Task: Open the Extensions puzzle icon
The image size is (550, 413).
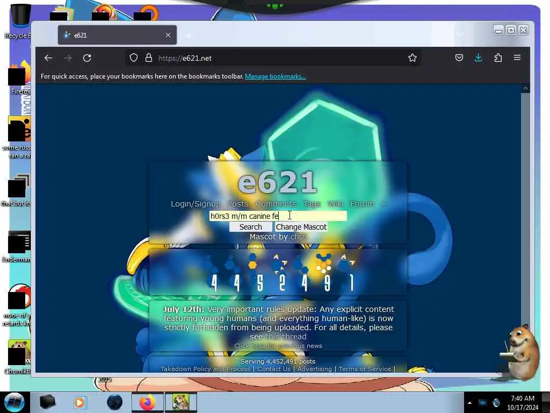Action: (498, 58)
